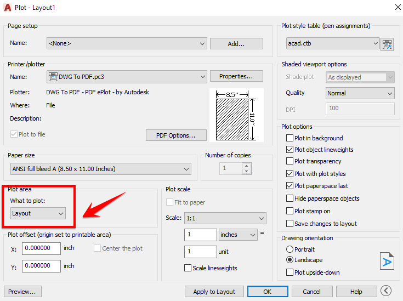Click the scale inches value field

(x=201, y=235)
